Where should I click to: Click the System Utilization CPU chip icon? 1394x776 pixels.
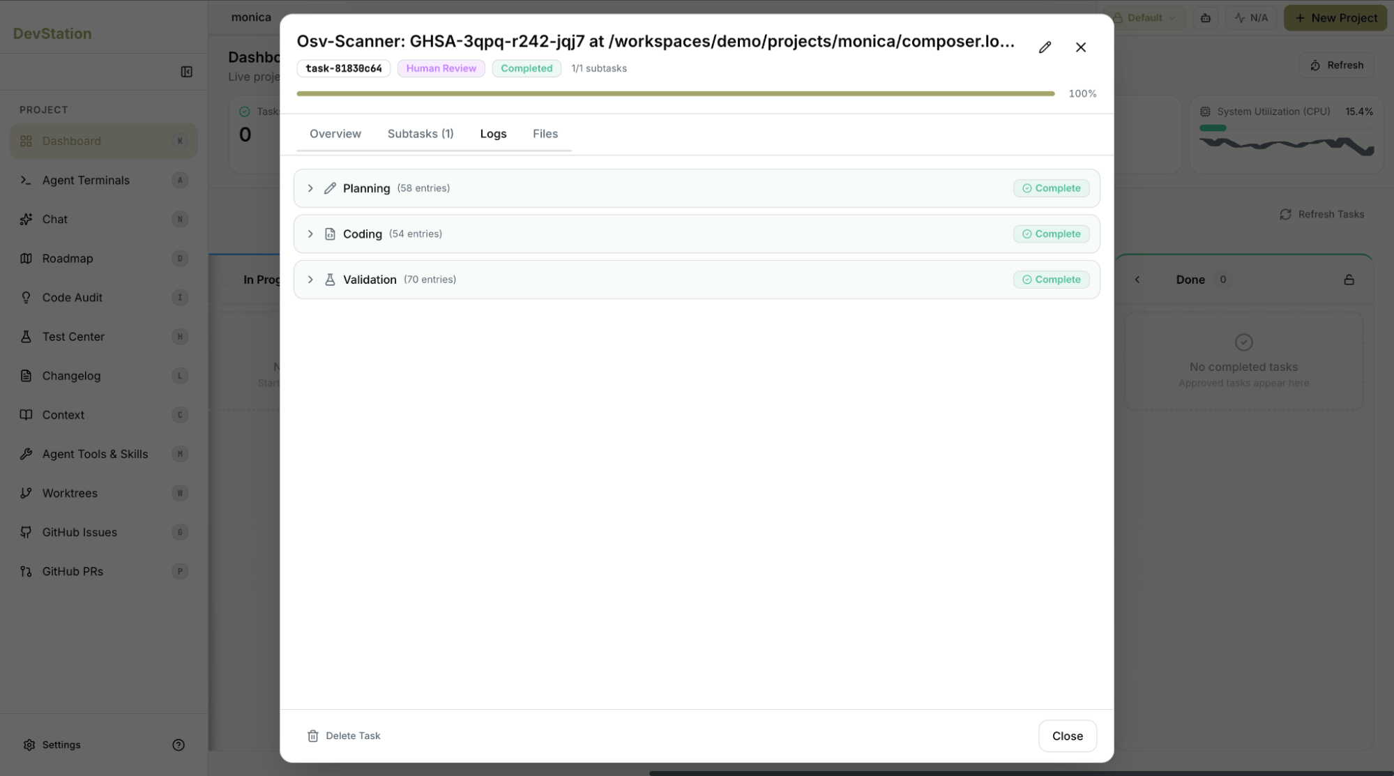pyautogui.click(x=1205, y=112)
